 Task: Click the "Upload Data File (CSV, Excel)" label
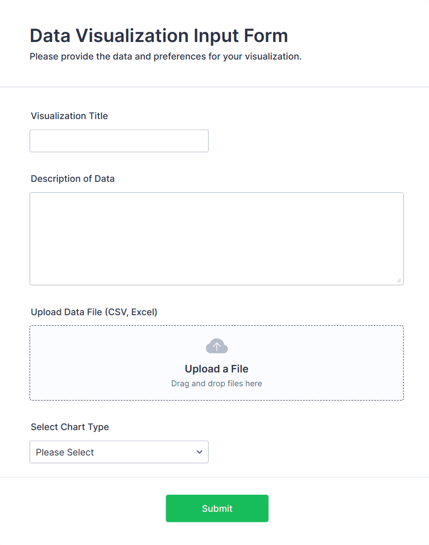94,312
